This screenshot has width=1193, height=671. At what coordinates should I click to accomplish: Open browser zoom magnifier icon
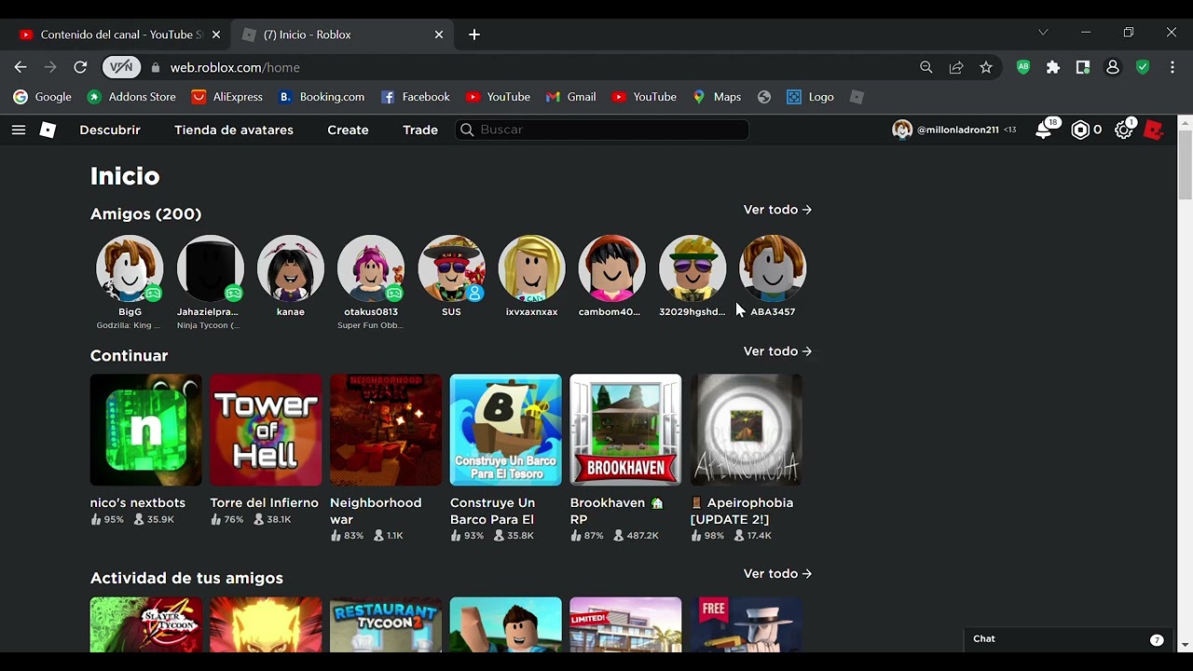[x=926, y=67]
